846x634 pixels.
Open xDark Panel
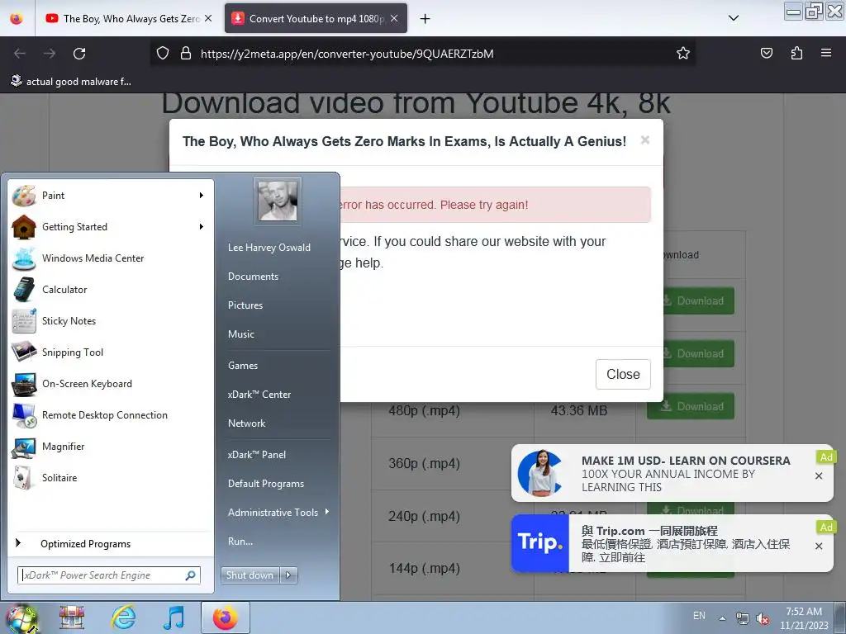click(257, 455)
